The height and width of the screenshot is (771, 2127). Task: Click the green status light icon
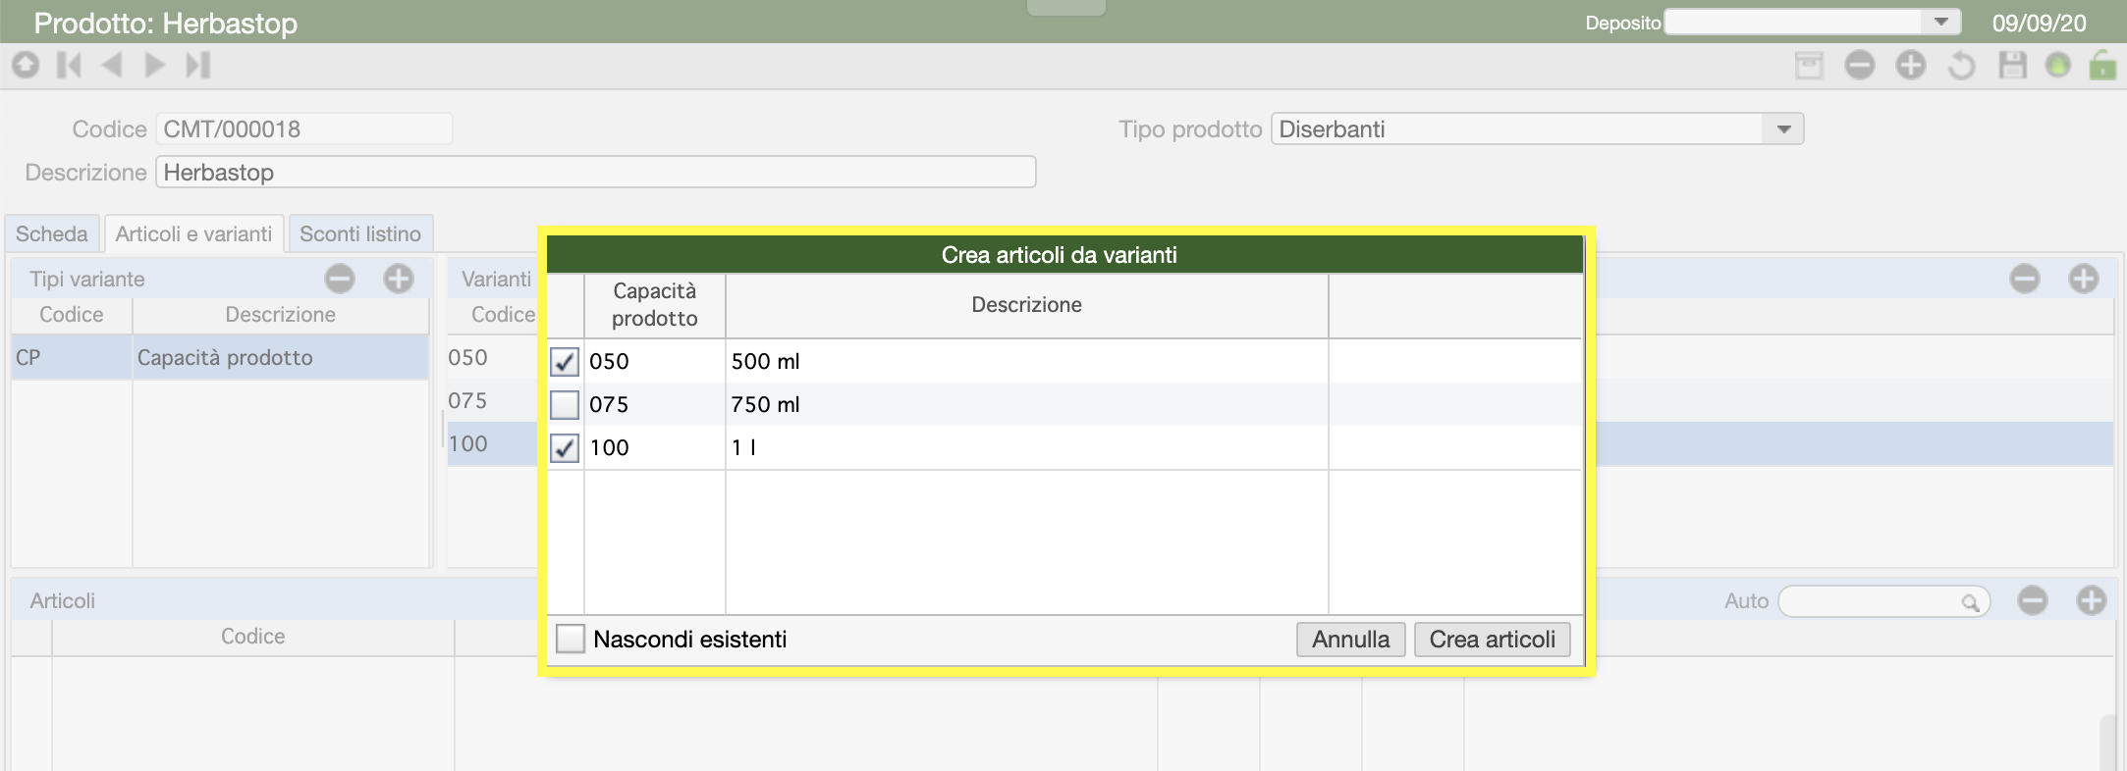click(x=2057, y=66)
